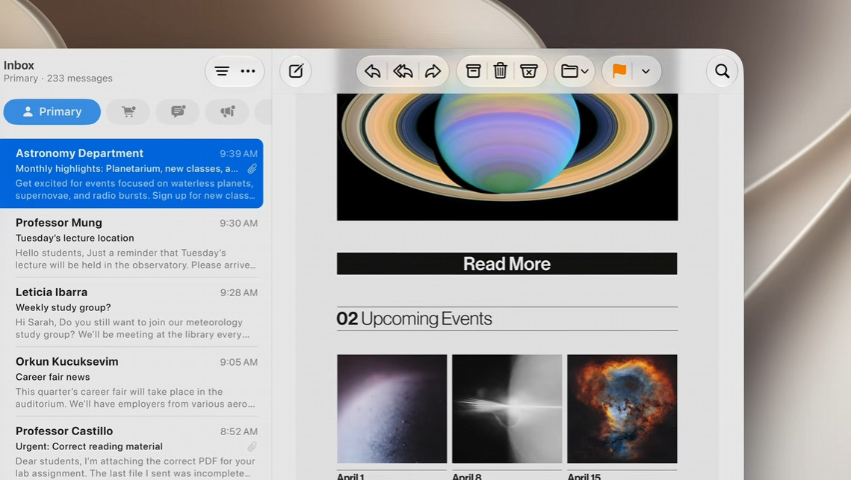This screenshot has height=480, width=851.
Task: Open the Move to folder dropdown
Action: point(575,71)
